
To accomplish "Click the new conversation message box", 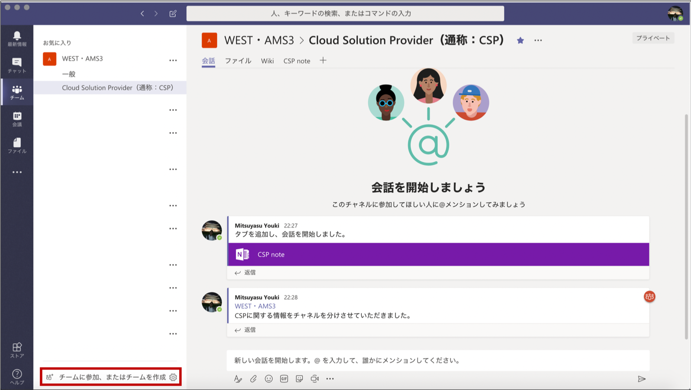I will [x=438, y=360].
